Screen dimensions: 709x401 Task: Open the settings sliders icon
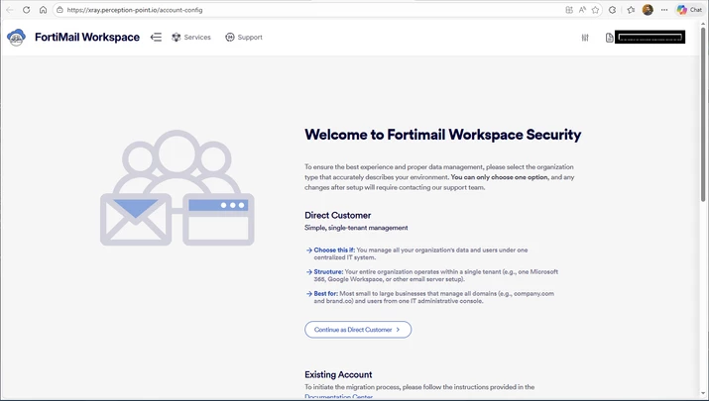585,38
